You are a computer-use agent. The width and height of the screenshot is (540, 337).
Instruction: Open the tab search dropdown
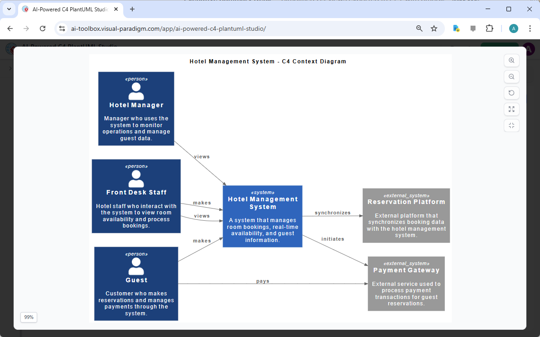coord(9,9)
